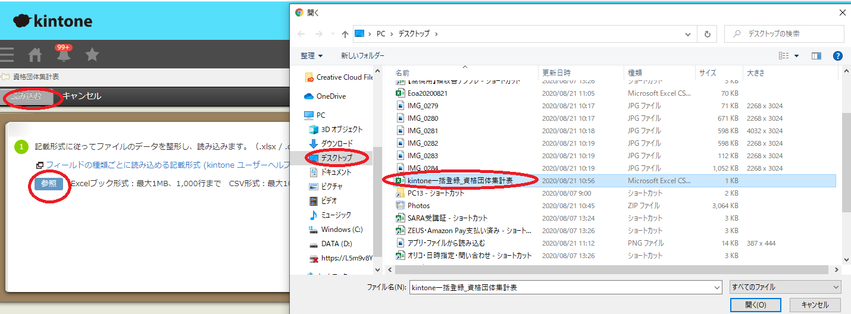Expand the 整理 menu
Screen dimensions: 851x314
click(311, 56)
